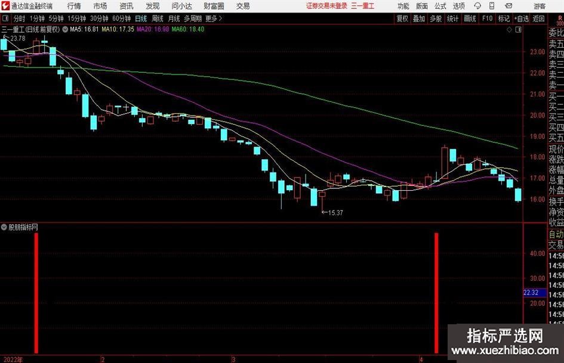Click the Tongdaxin red logo icon
The image size is (564, 363).
[x=6, y=6]
